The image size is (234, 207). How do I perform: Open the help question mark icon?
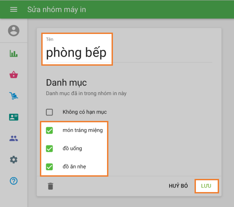tap(14, 181)
